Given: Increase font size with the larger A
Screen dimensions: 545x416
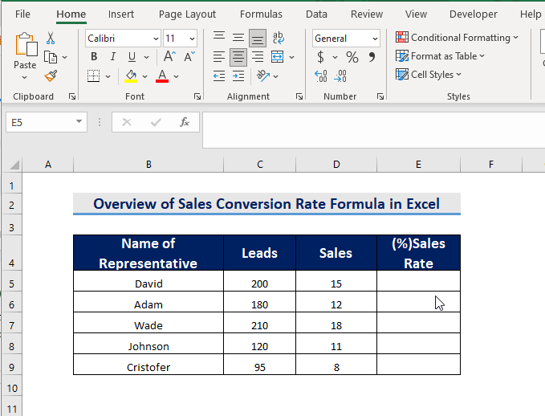Looking at the screenshot, I should [x=169, y=56].
